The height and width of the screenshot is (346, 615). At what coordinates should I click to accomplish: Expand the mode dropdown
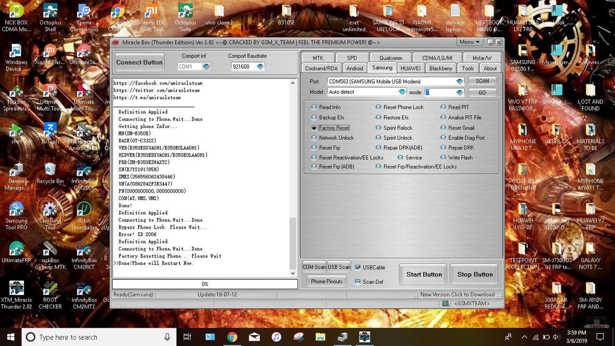(x=459, y=92)
